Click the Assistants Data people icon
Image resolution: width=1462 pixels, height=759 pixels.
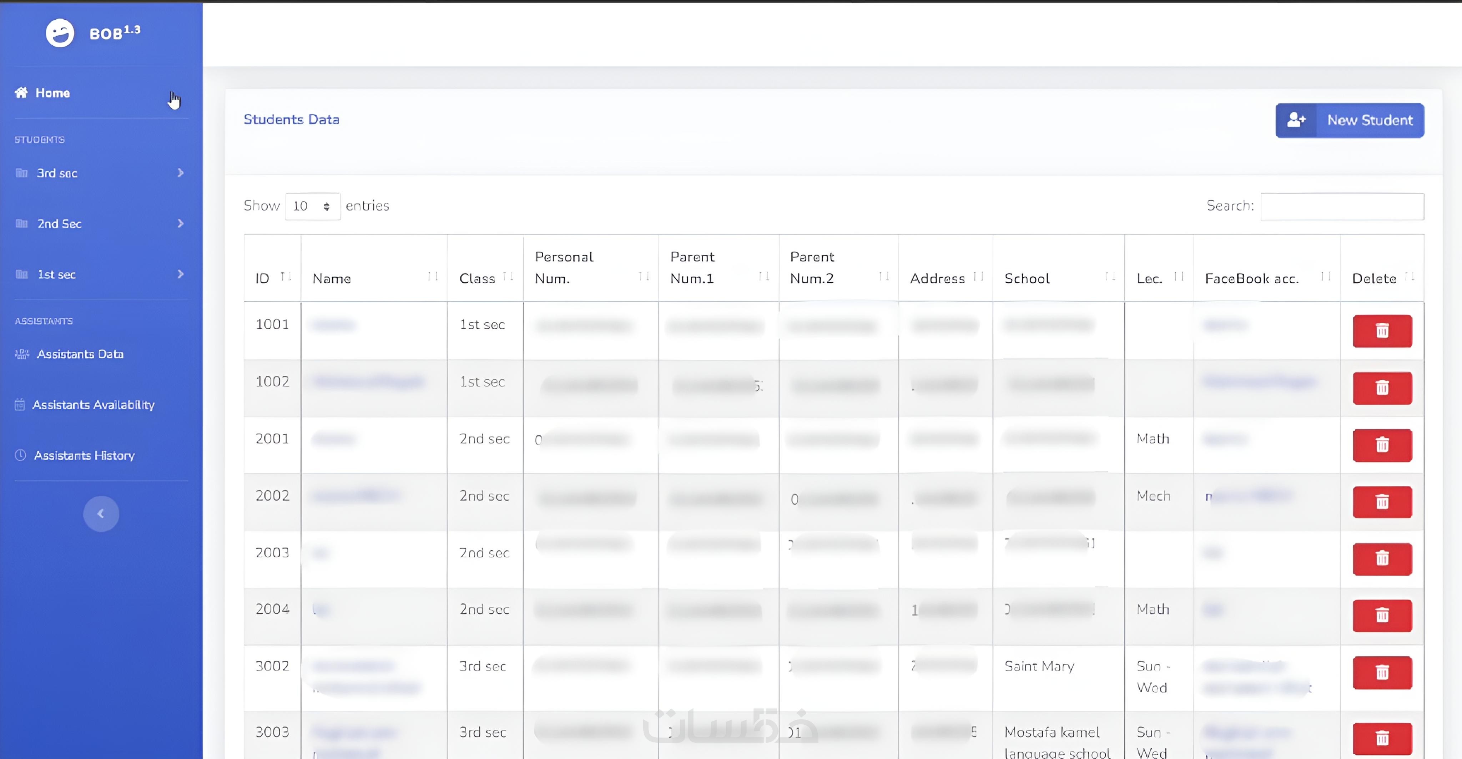coord(21,354)
